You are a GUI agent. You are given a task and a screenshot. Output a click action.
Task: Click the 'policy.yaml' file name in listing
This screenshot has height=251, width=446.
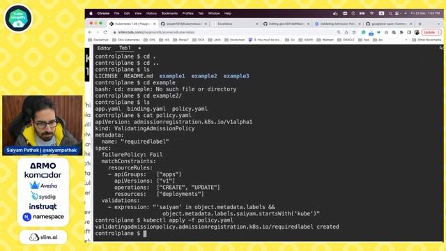point(190,109)
